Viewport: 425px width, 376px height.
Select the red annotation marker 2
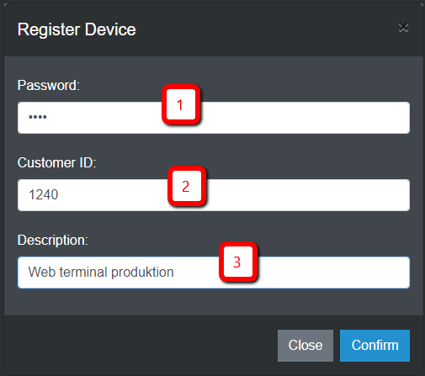coord(187,186)
